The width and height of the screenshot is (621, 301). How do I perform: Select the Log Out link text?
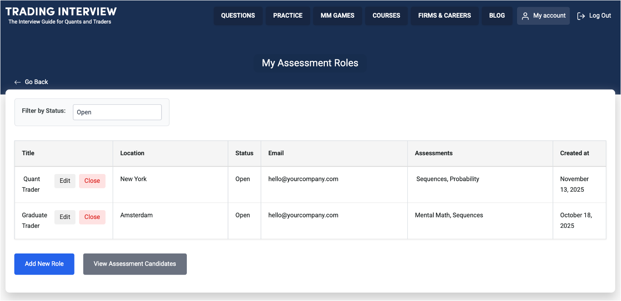(x=600, y=16)
